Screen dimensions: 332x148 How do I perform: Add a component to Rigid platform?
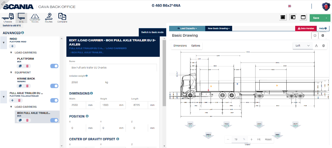[12, 46]
